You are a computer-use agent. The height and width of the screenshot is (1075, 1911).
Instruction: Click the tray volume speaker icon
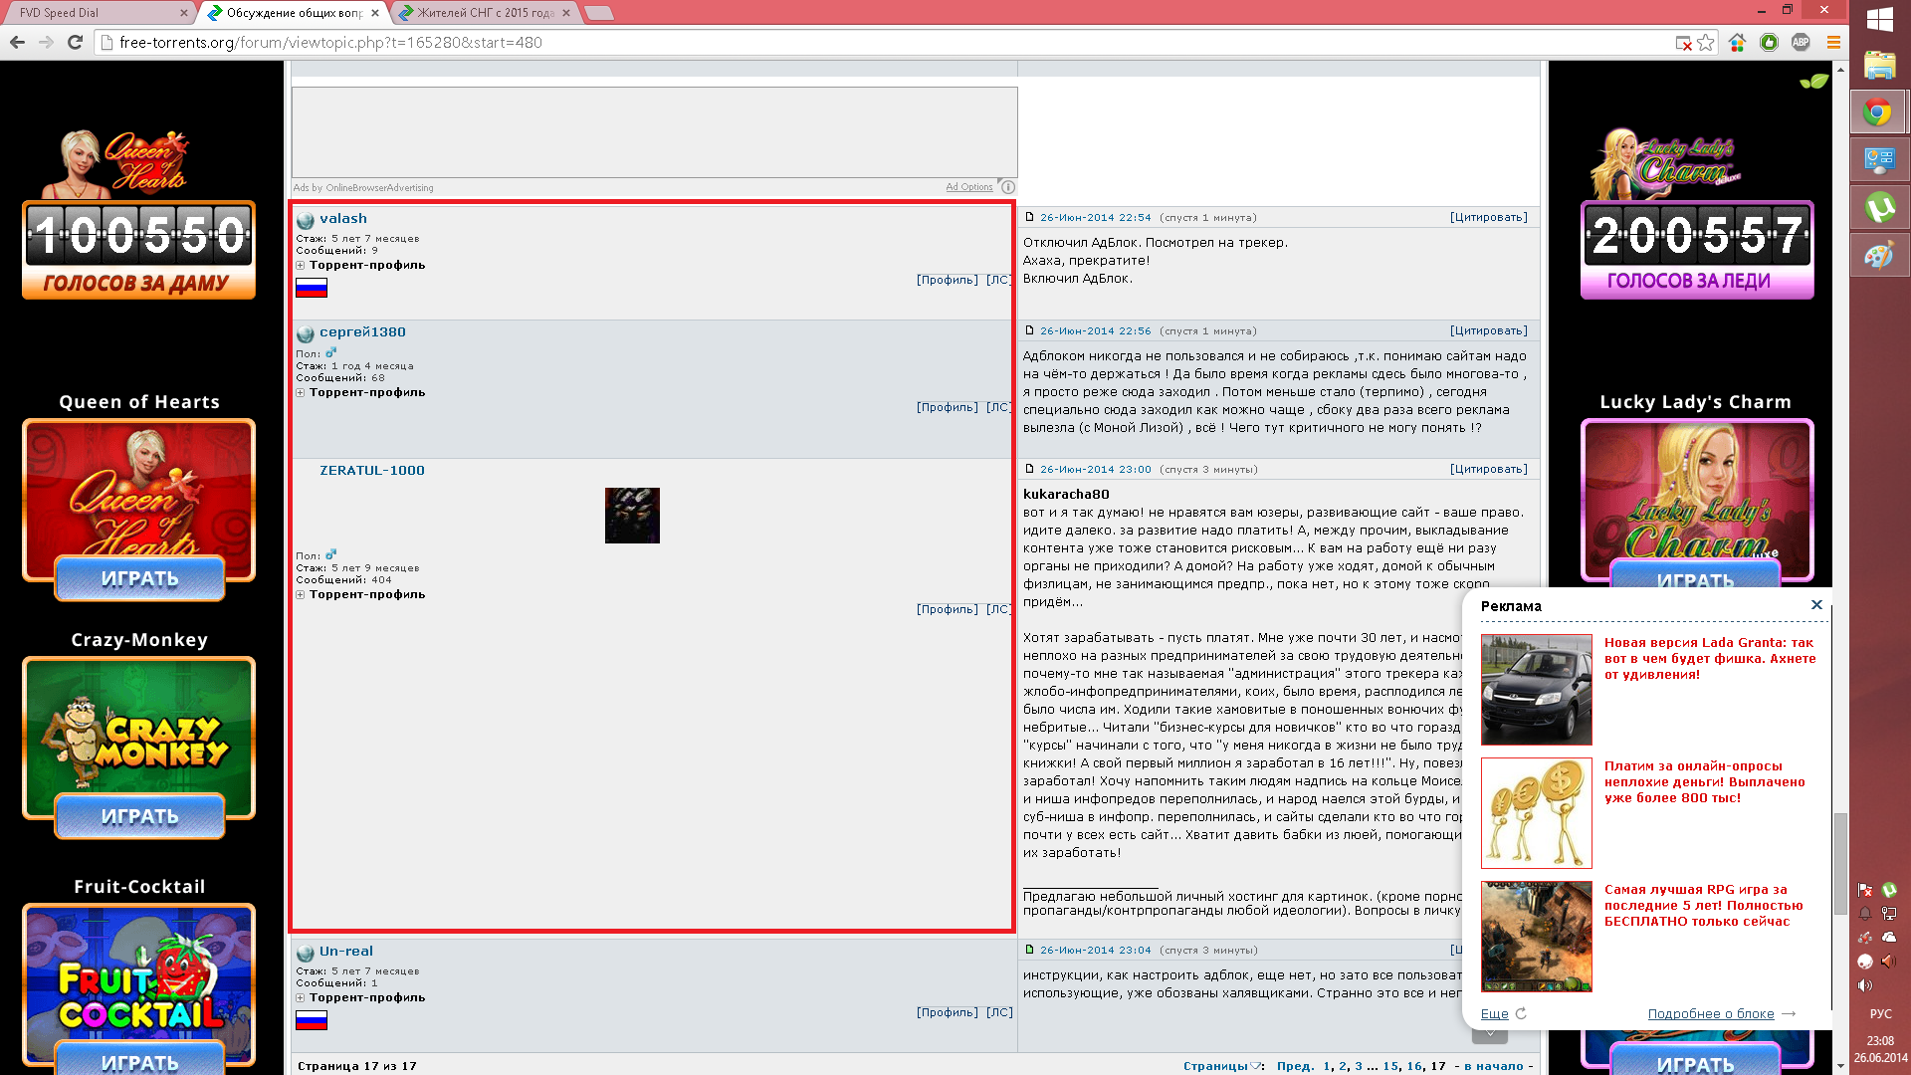coord(1865,985)
